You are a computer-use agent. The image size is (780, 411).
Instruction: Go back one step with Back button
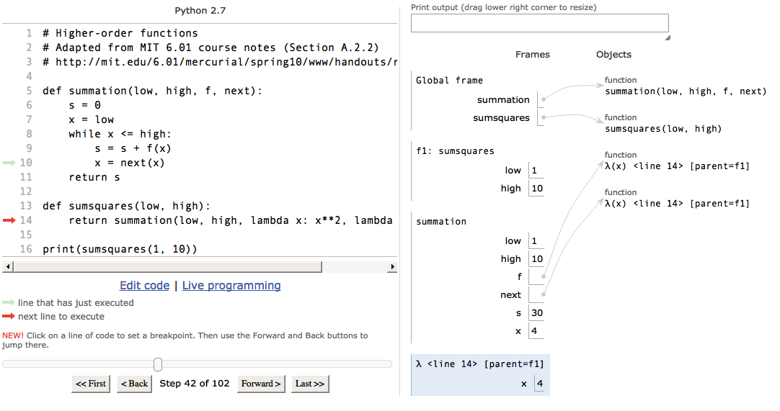click(x=134, y=384)
